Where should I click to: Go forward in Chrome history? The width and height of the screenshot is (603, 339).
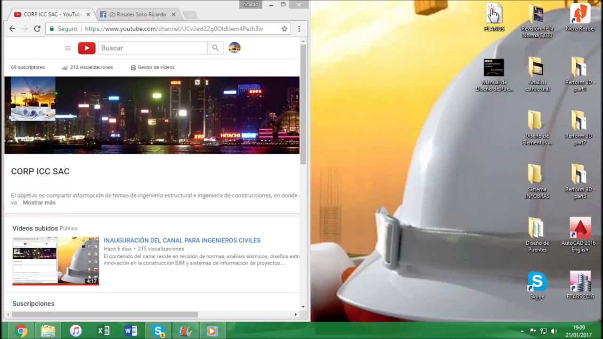25,29
